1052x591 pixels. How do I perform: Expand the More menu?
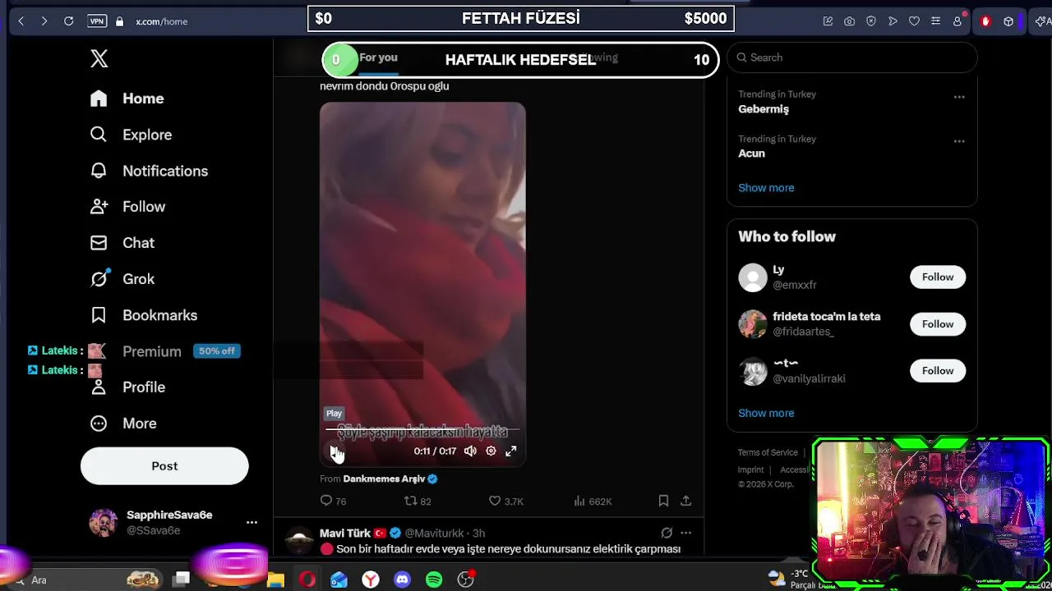point(123,424)
